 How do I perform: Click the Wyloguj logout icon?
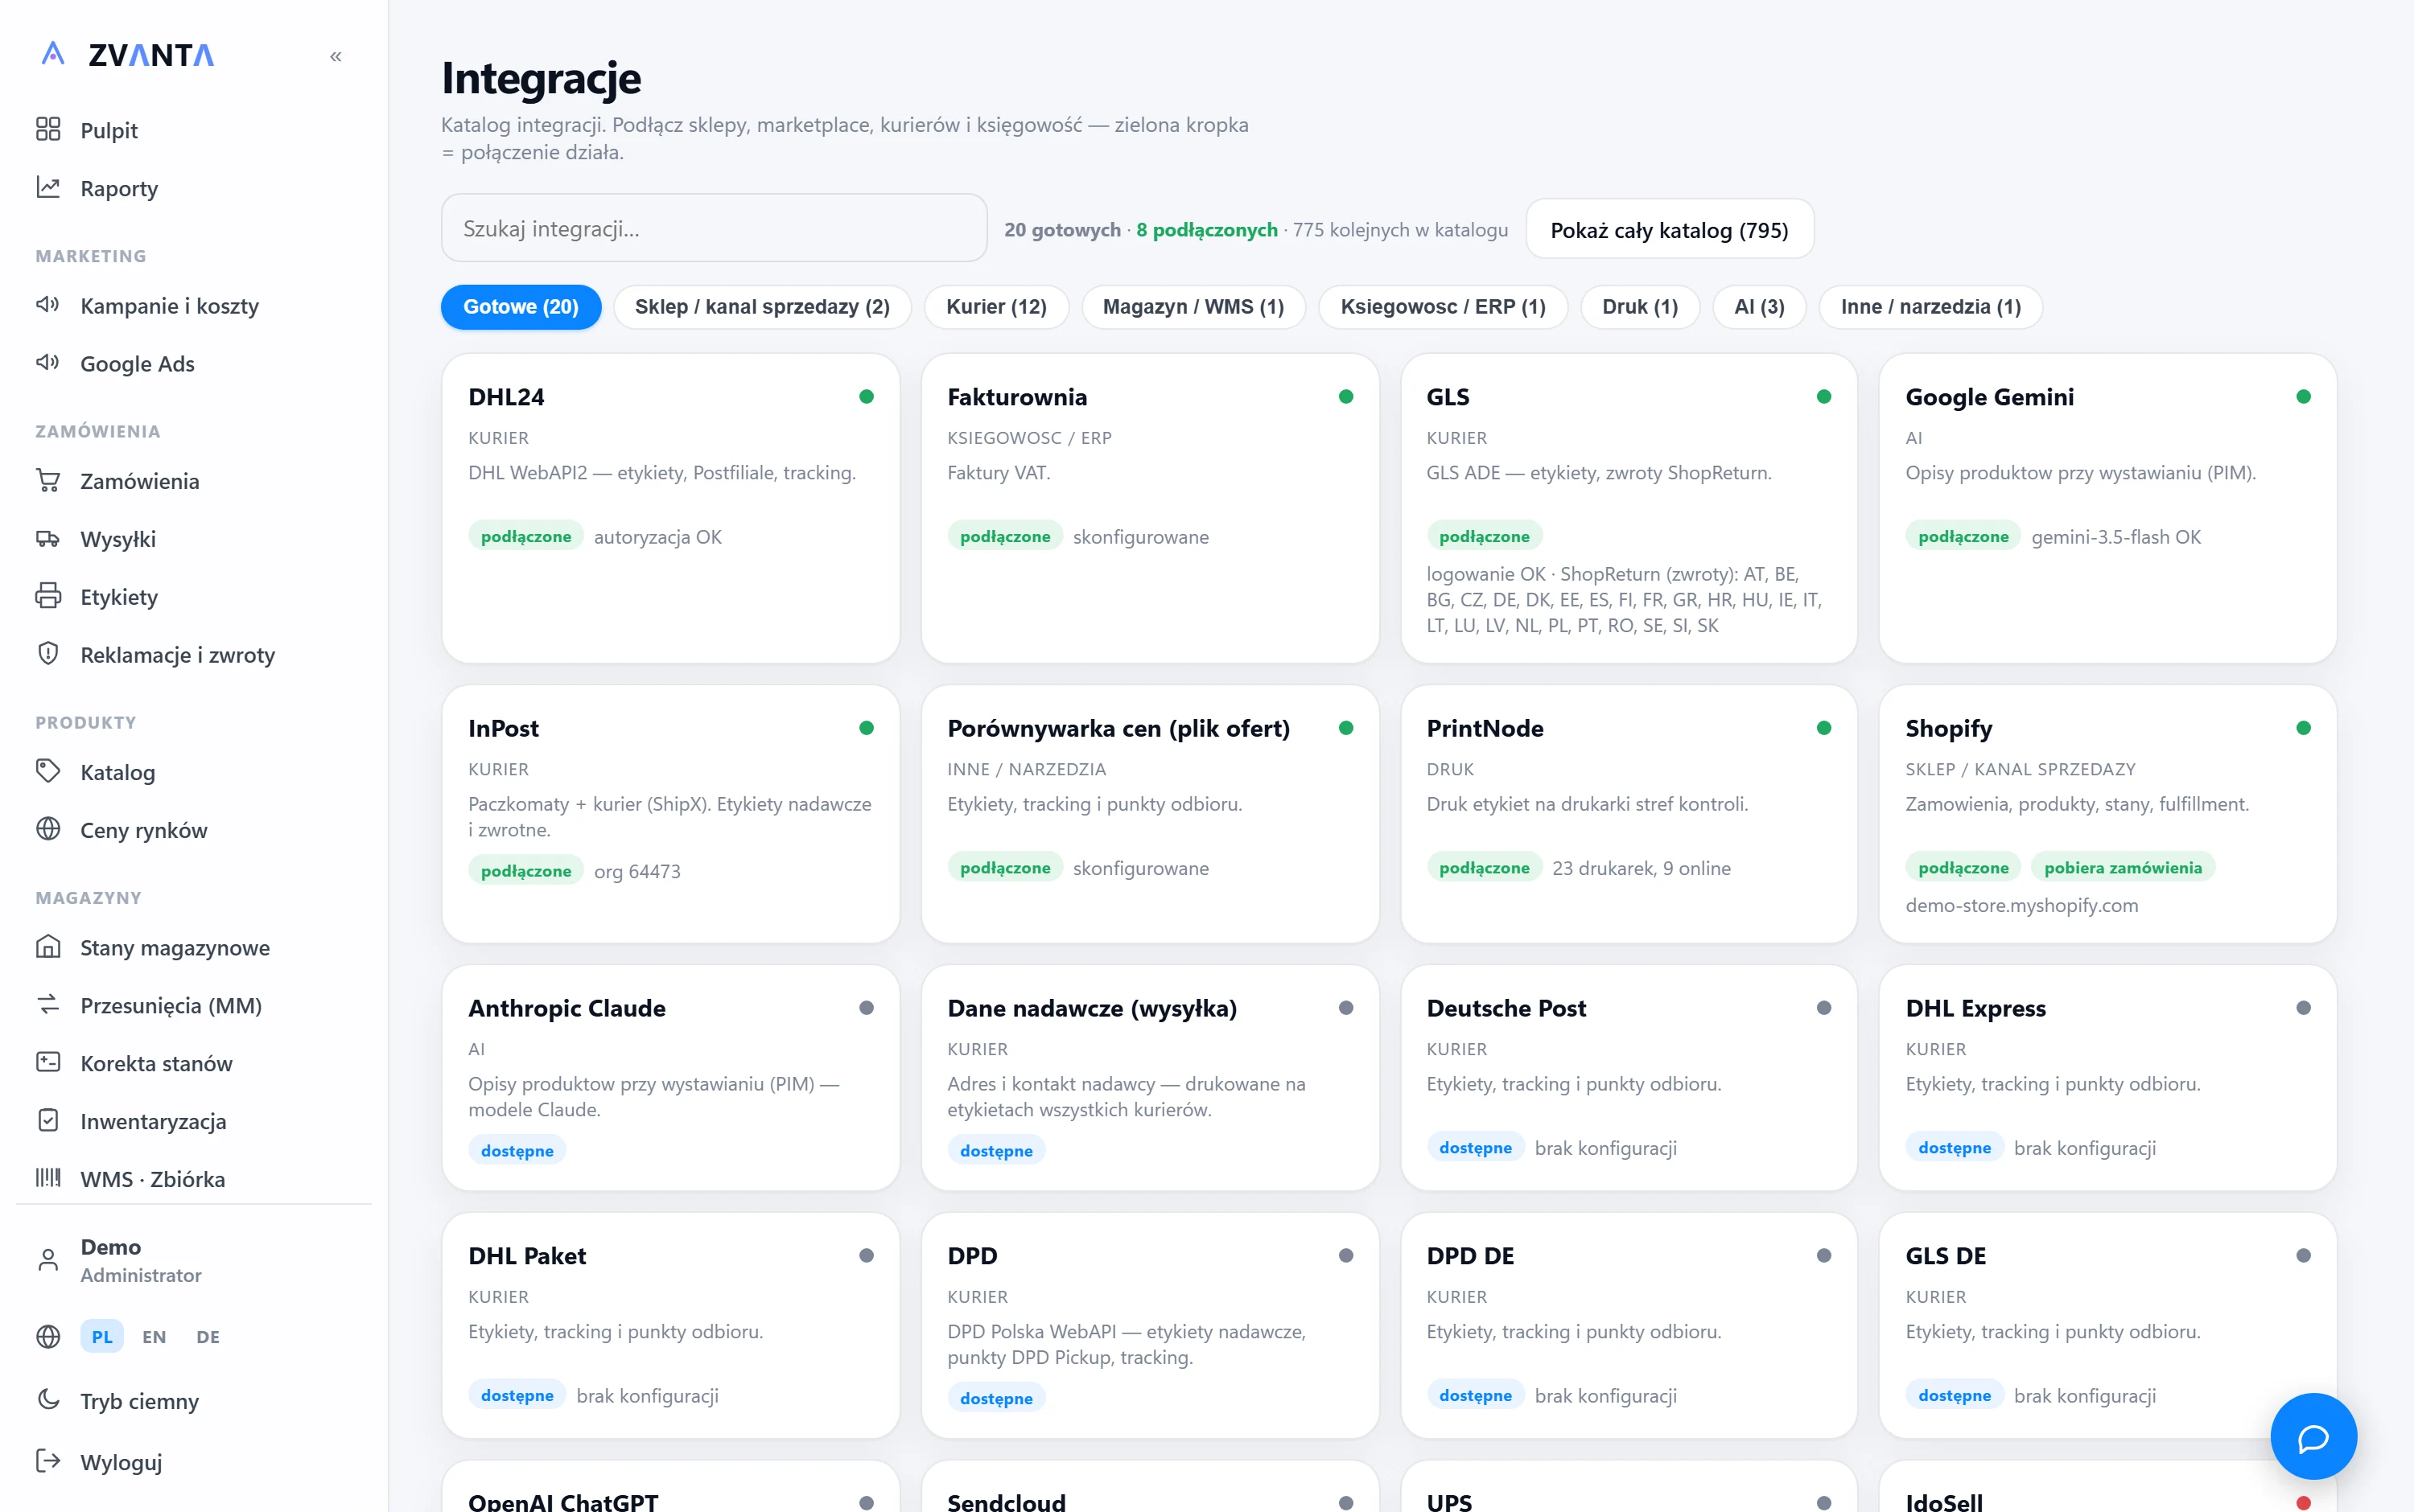point(48,1461)
